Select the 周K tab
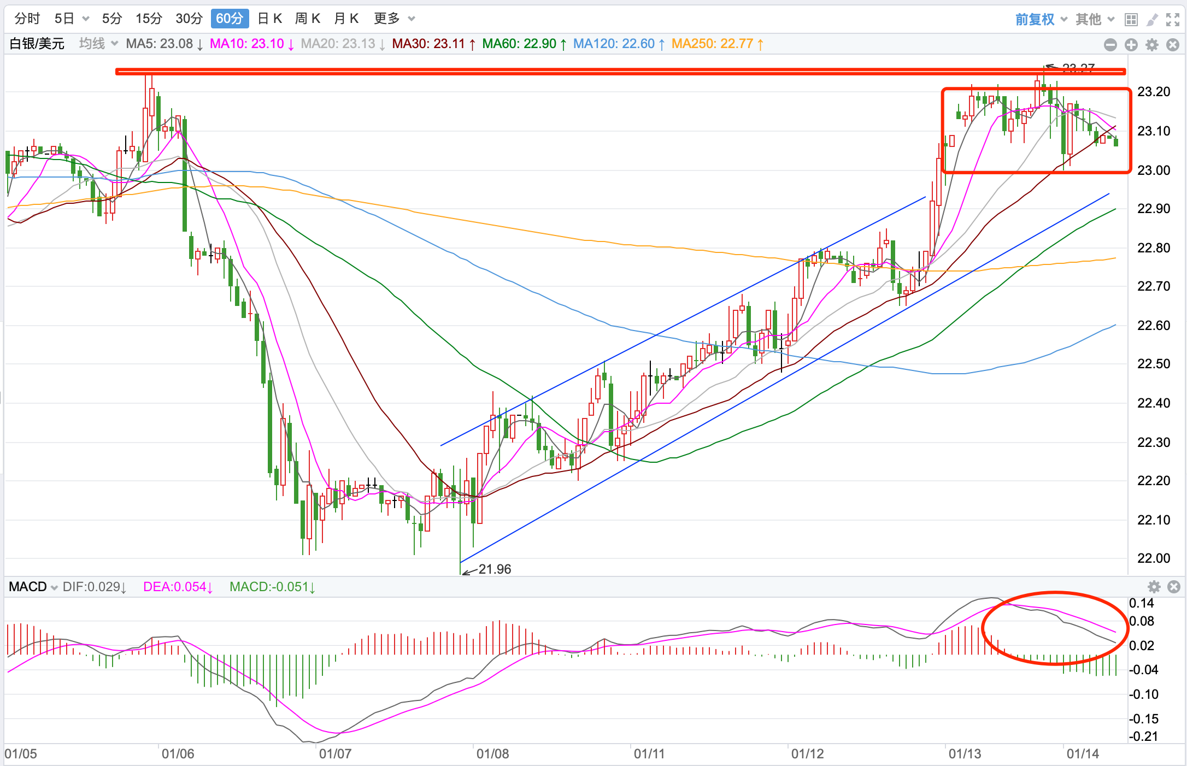Image resolution: width=1187 pixels, height=766 pixels. click(307, 19)
